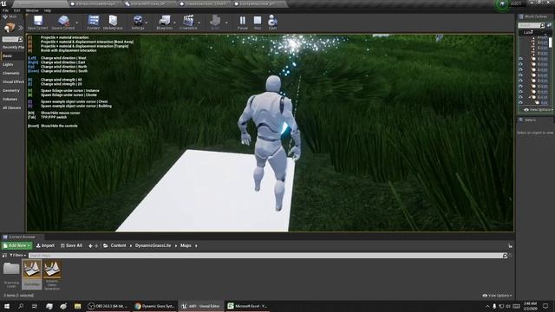Viewport: 555px width, 312px height.
Task: Go forward in Content Browser history
Action: [x=96, y=246]
